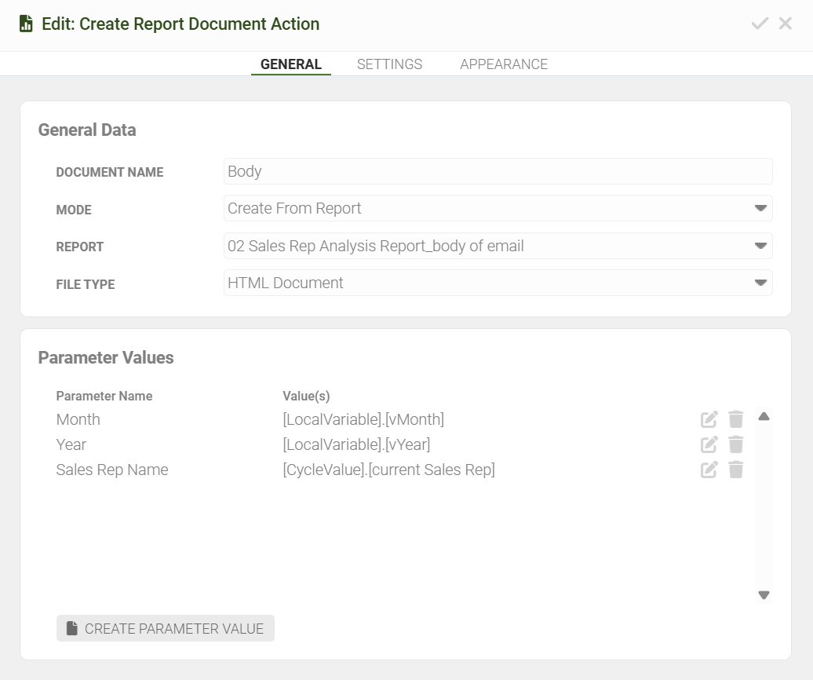Switch to the Settings tab
Viewport: 813px width, 680px height.
(389, 64)
